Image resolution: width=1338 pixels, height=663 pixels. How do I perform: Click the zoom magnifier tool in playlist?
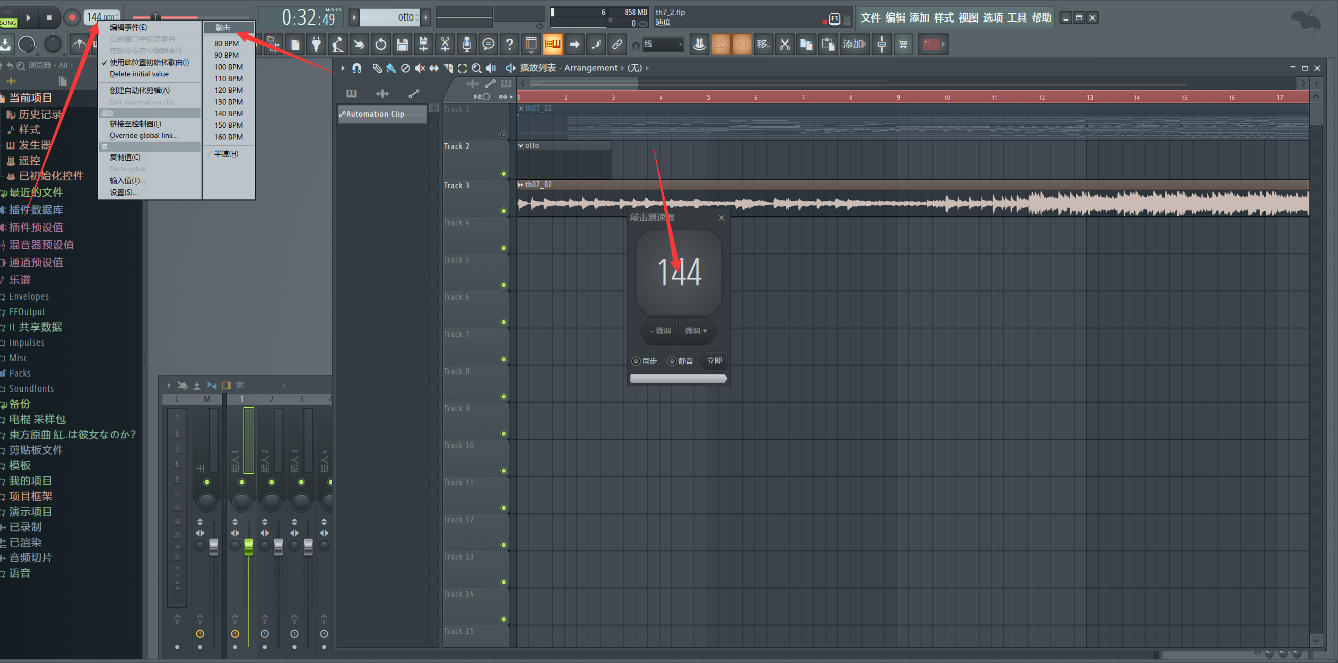476,68
